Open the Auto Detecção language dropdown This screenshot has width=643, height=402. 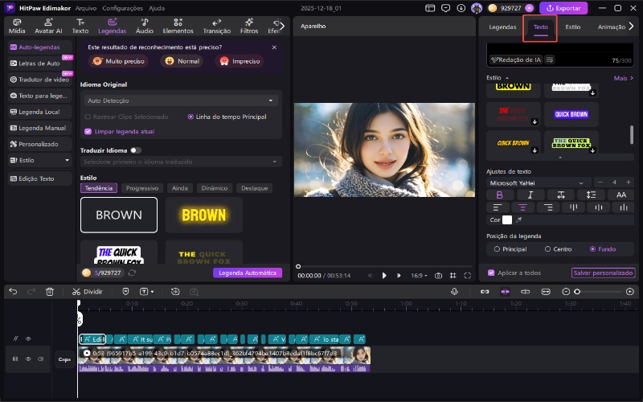pyautogui.click(x=181, y=100)
